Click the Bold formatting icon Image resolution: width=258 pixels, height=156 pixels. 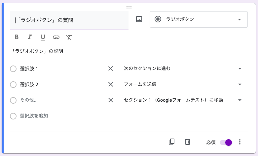tap(17, 37)
